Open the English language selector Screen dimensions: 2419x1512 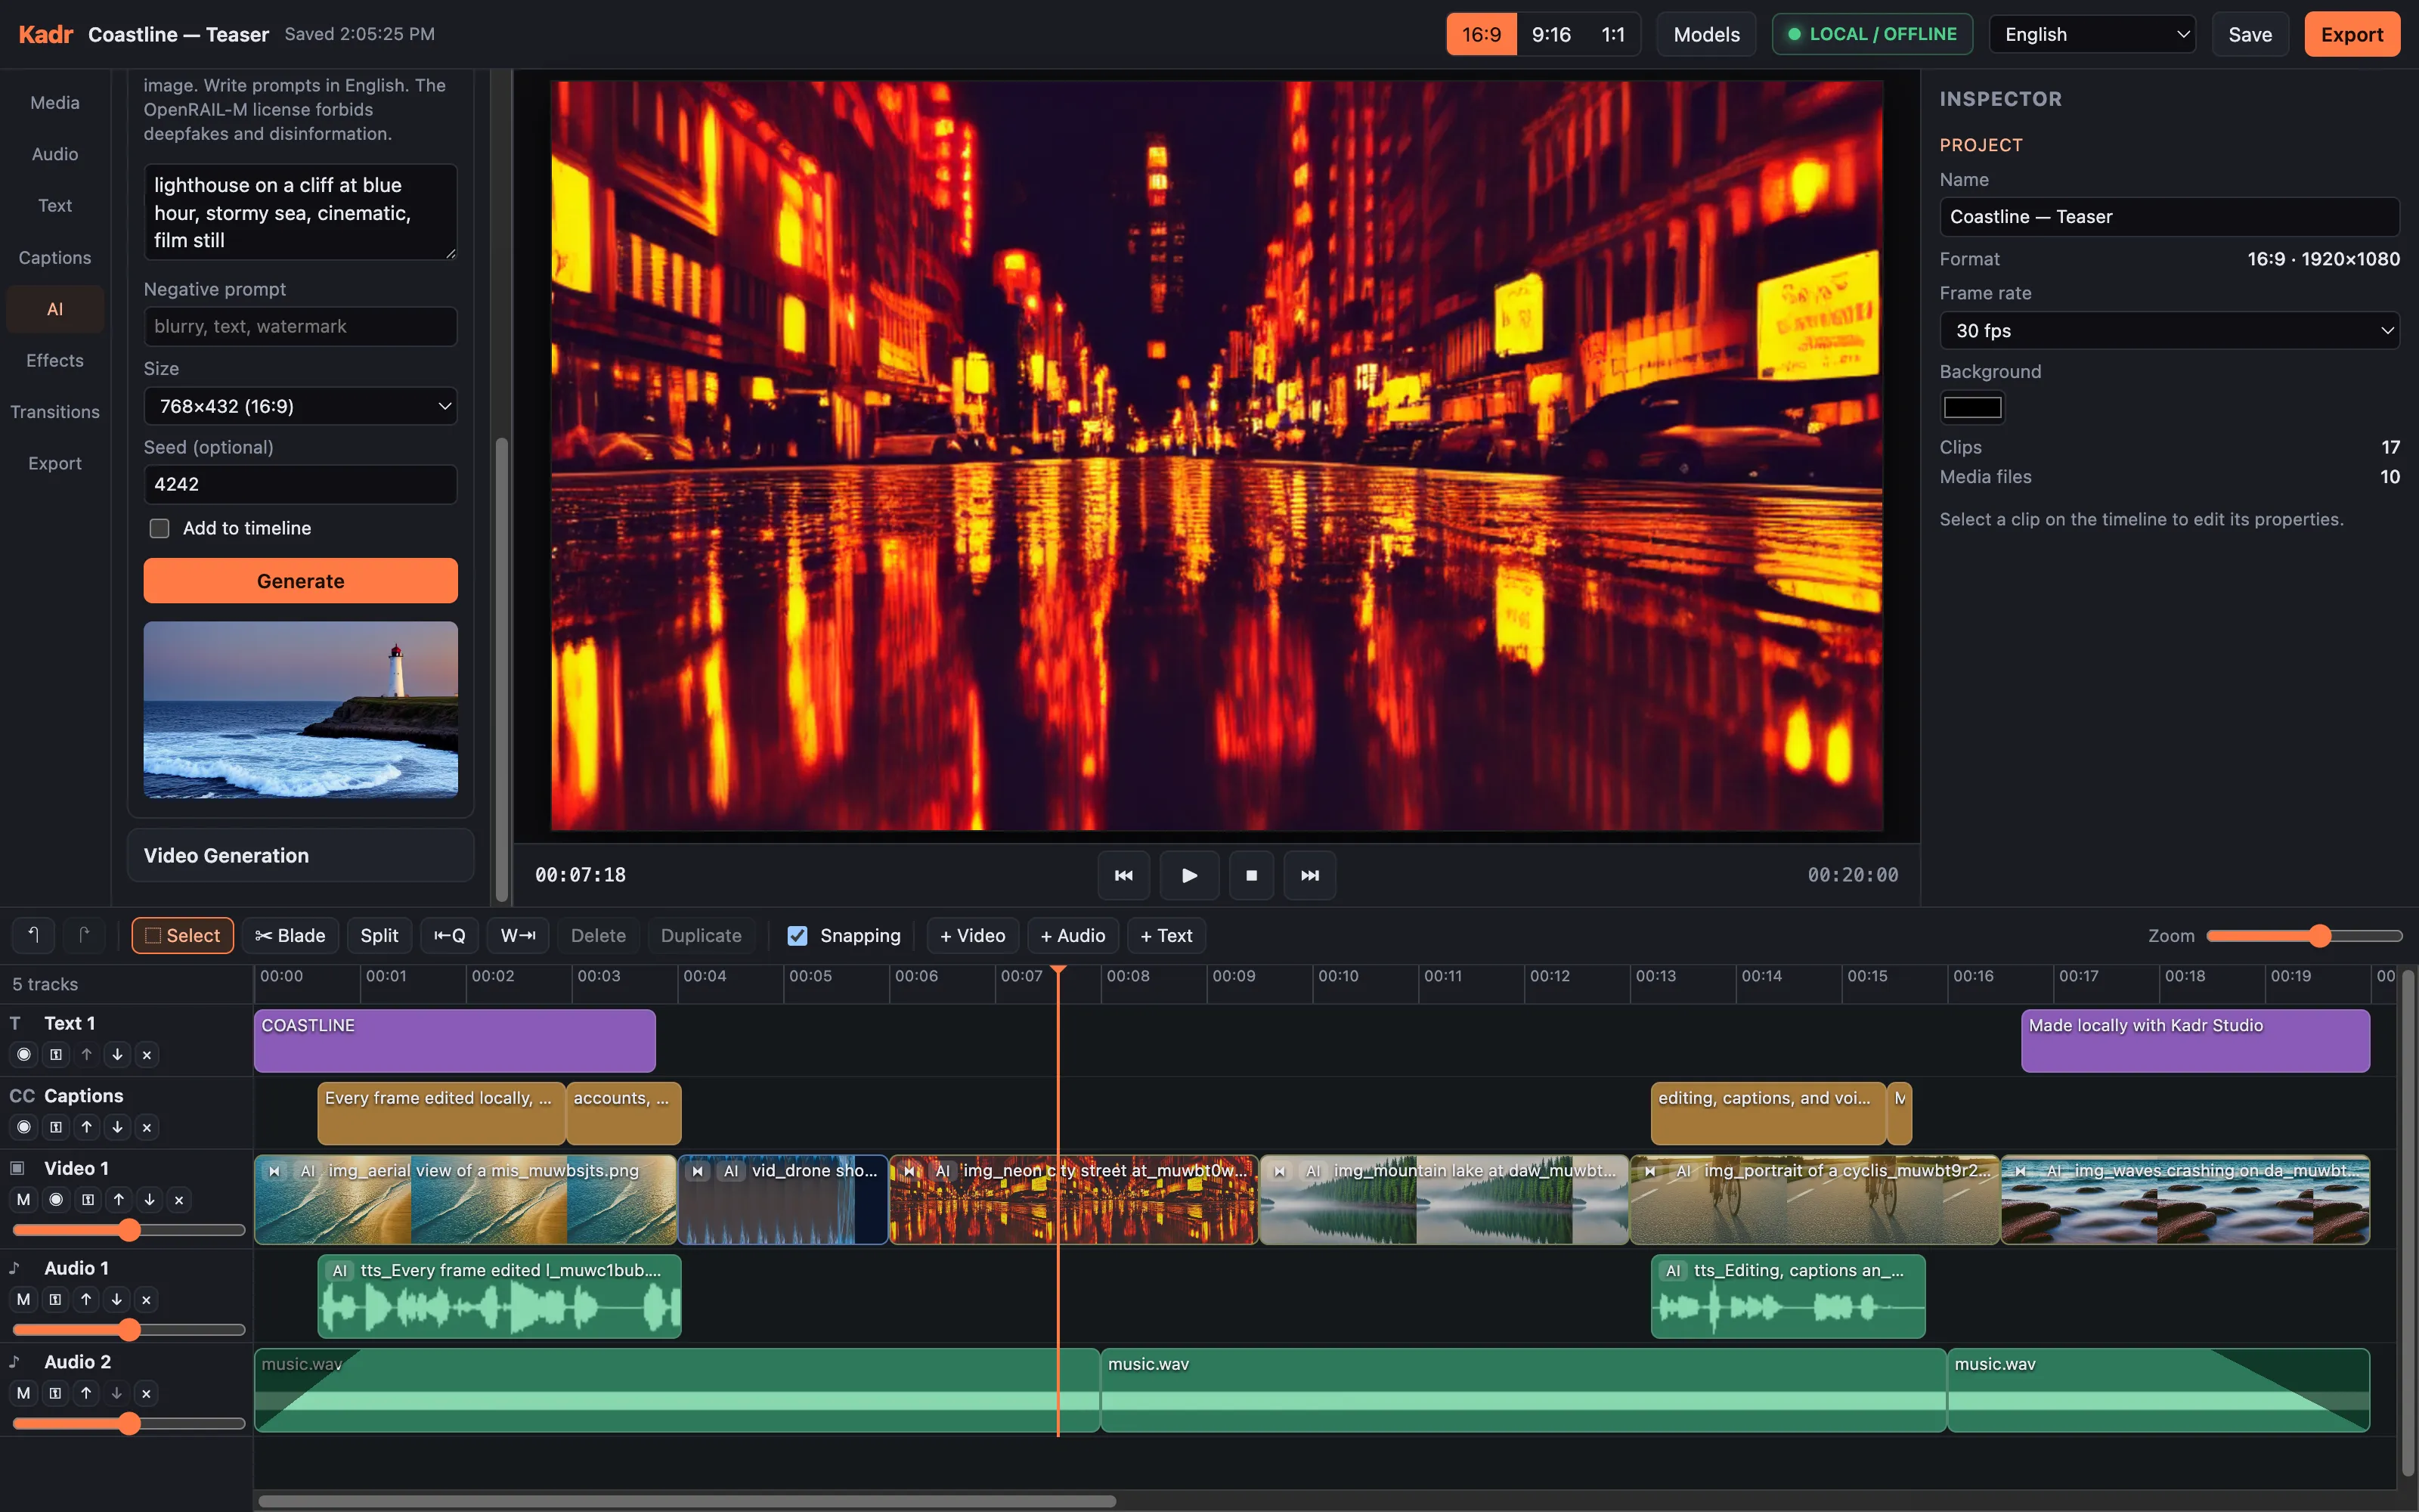click(x=2092, y=34)
